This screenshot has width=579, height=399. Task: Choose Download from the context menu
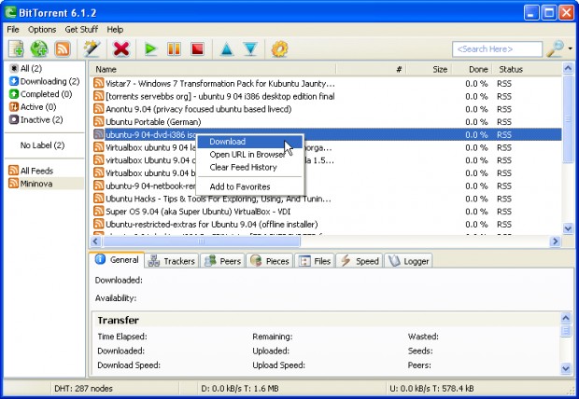click(250, 142)
